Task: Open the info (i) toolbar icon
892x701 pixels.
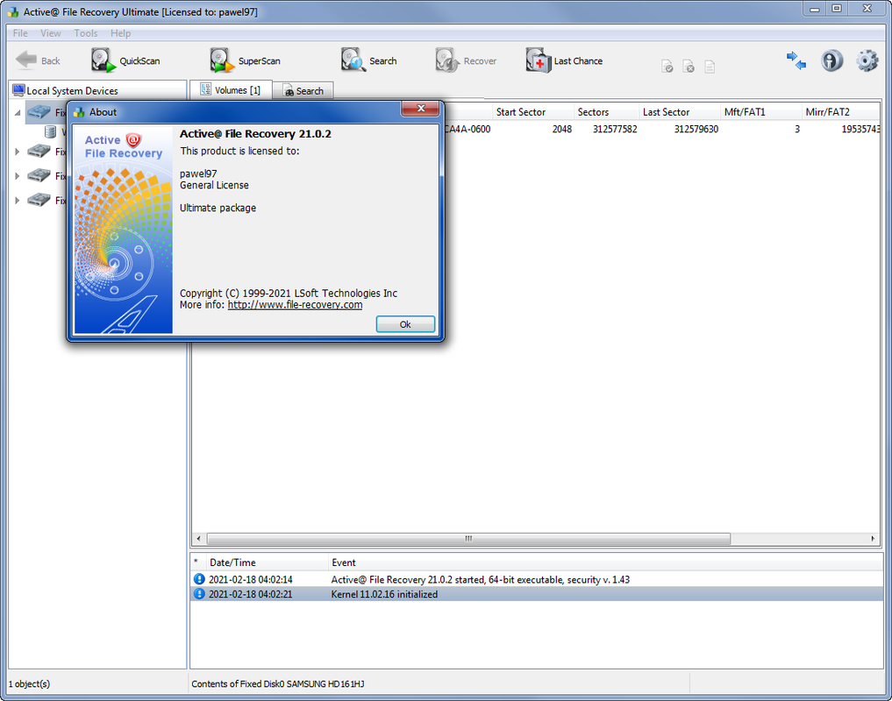Action: click(831, 60)
